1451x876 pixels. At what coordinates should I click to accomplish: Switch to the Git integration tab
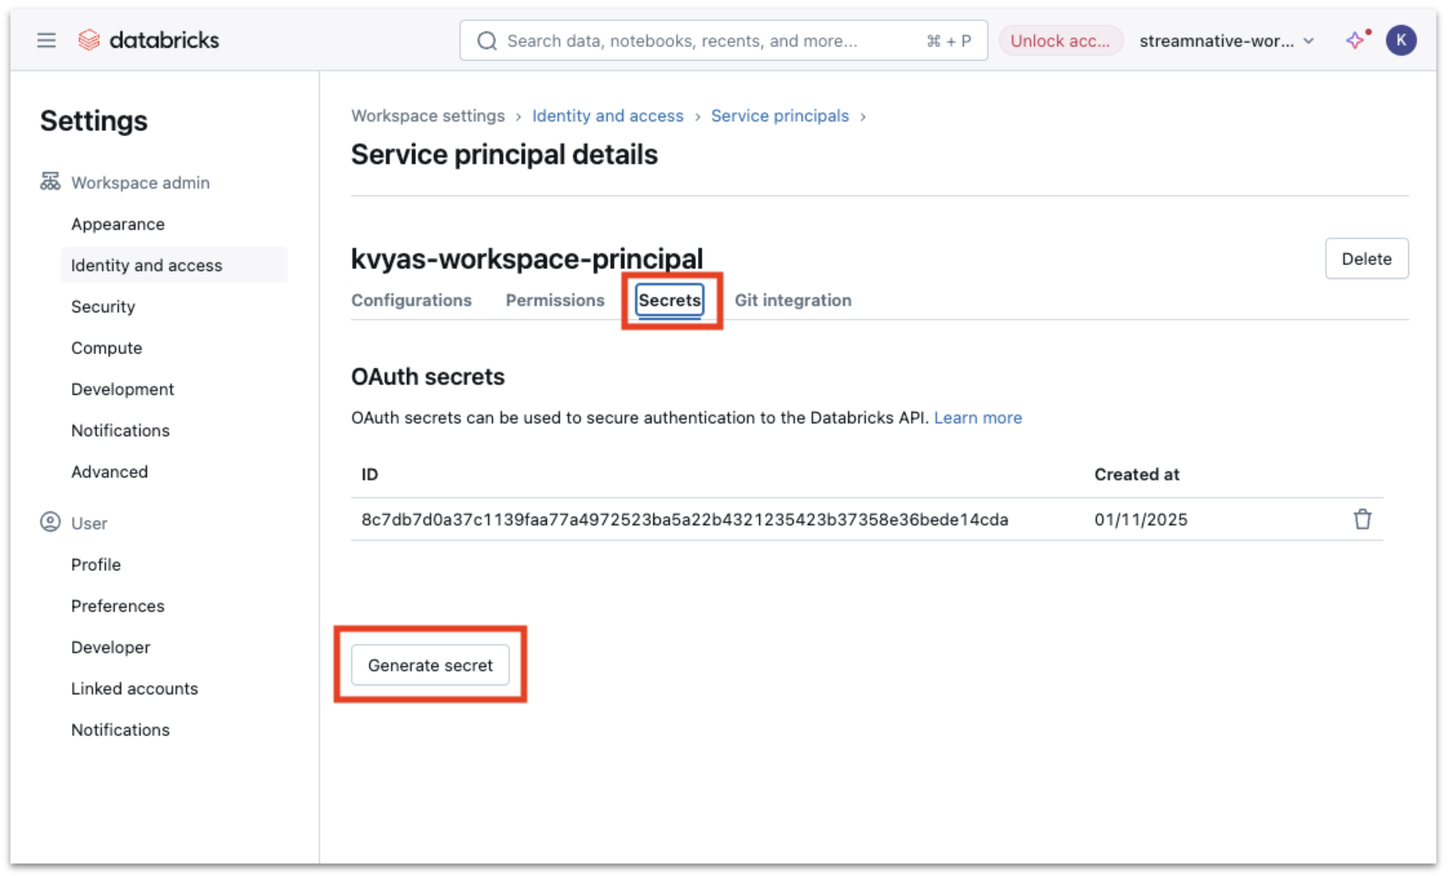click(793, 300)
